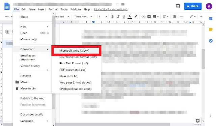The image size is (216, 126).
Task: Expand side panel with right chevron
Action: [211, 116]
